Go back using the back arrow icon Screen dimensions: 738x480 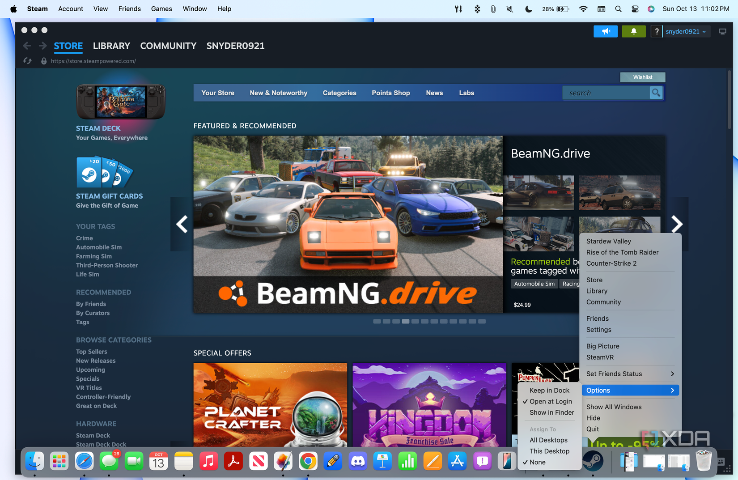pyautogui.click(x=27, y=46)
